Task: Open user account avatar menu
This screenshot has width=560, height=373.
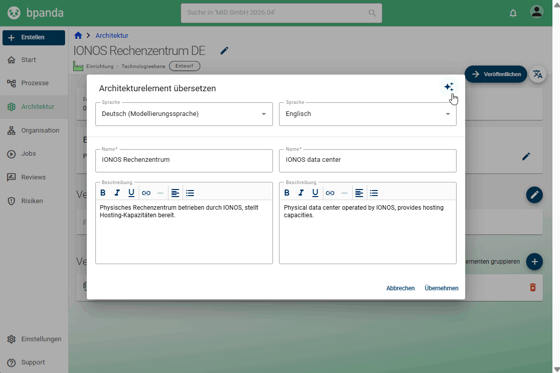Action: click(x=536, y=12)
